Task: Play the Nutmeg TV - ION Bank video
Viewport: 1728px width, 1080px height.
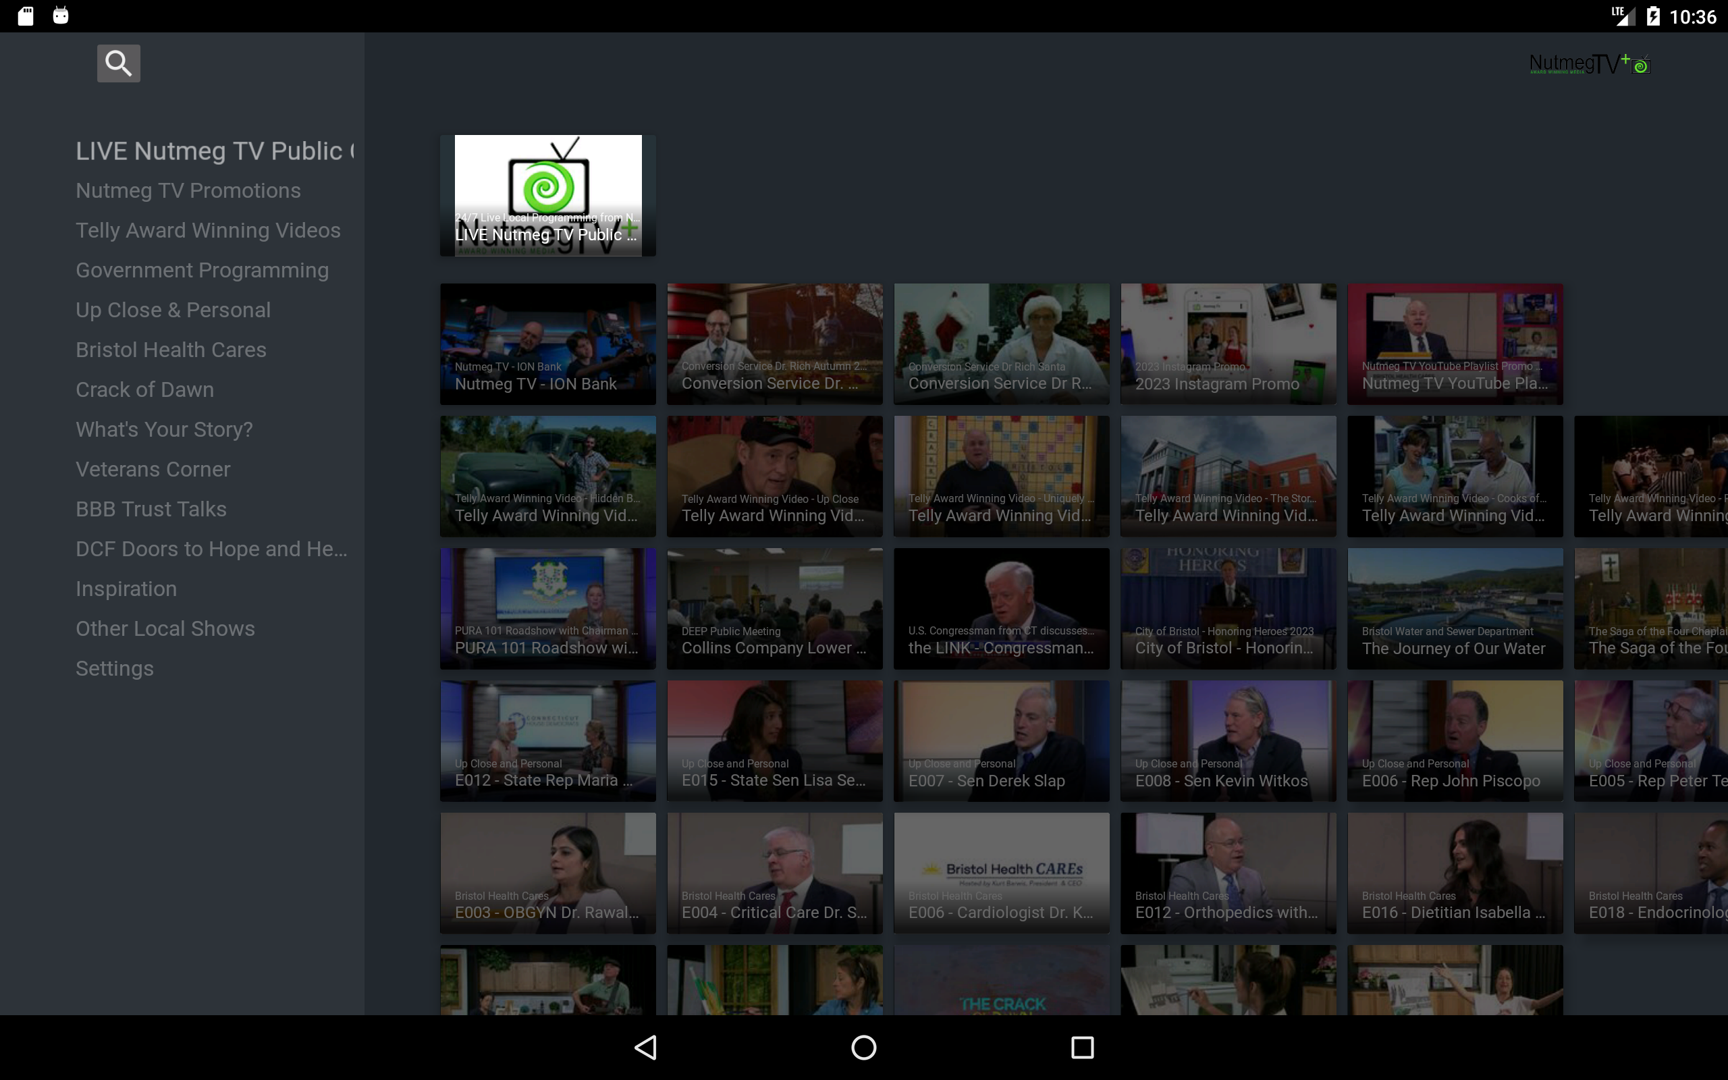Action: pos(547,344)
